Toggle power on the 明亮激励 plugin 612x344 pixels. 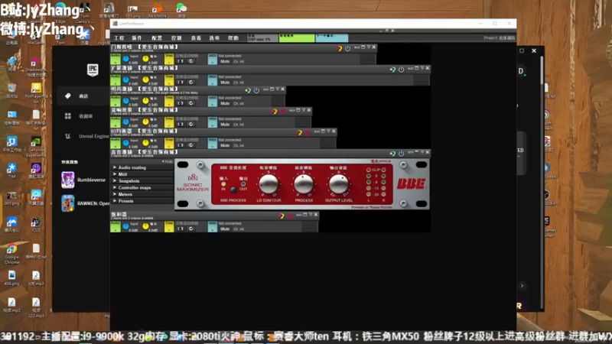pyautogui.click(x=256, y=90)
